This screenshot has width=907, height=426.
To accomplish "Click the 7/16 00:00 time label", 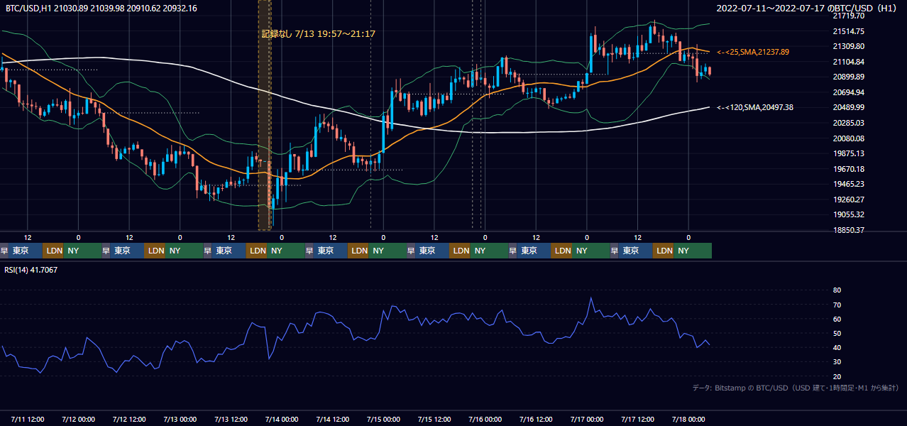I will [x=485, y=419].
